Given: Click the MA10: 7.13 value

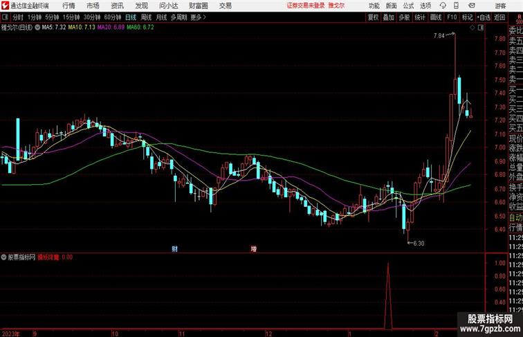Looking at the screenshot, I should click(82, 28).
